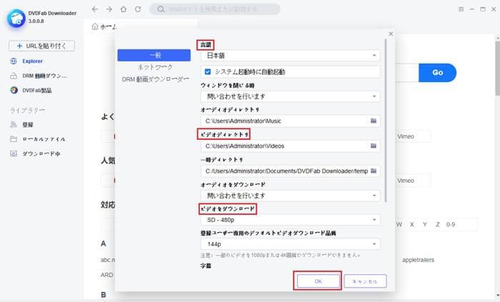Toggle auto-start at system startup checkbox

click(x=208, y=72)
